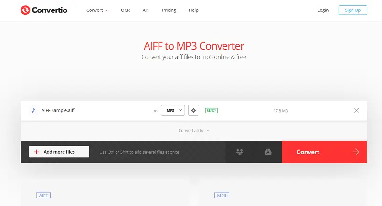
Task: Open the MP3 output format dropdown
Action: [173, 111]
